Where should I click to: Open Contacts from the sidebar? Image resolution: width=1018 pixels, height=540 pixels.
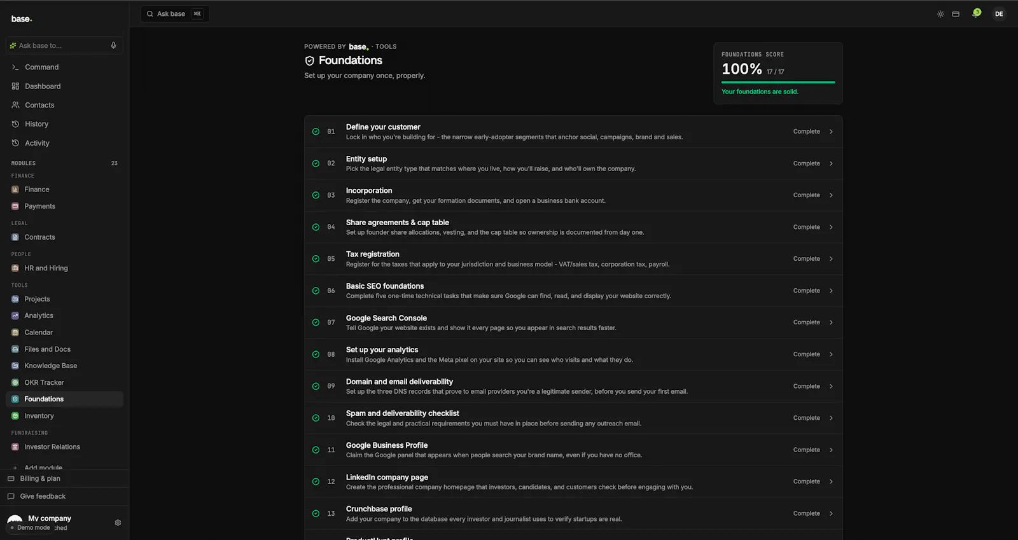click(64, 106)
